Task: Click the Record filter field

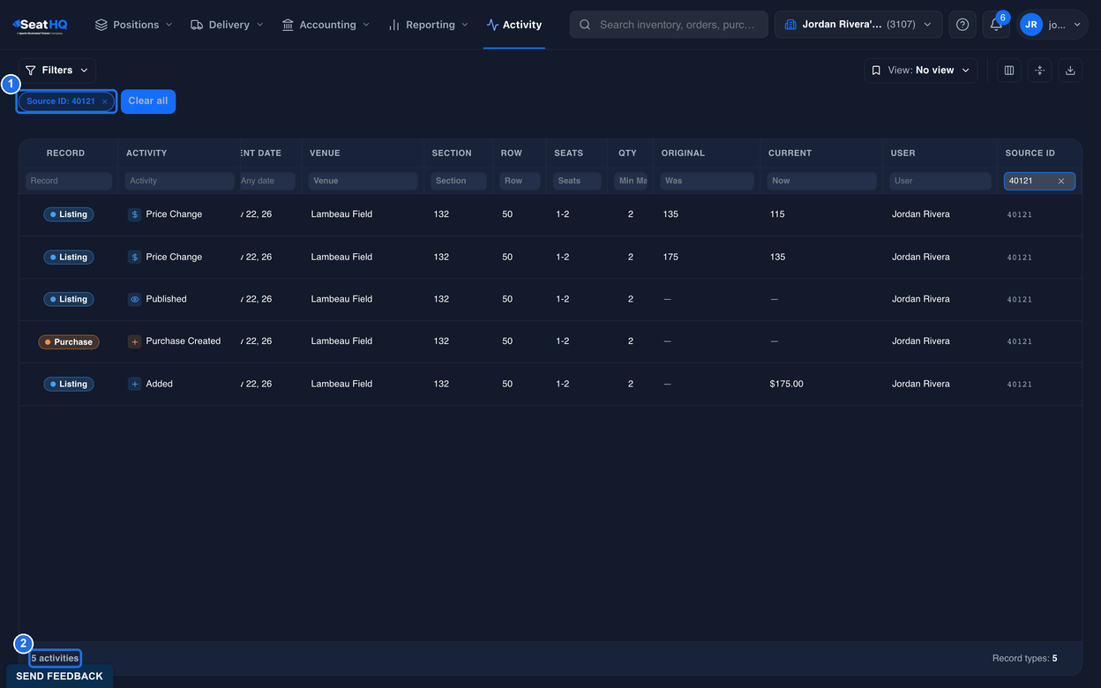Action: tap(69, 181)
